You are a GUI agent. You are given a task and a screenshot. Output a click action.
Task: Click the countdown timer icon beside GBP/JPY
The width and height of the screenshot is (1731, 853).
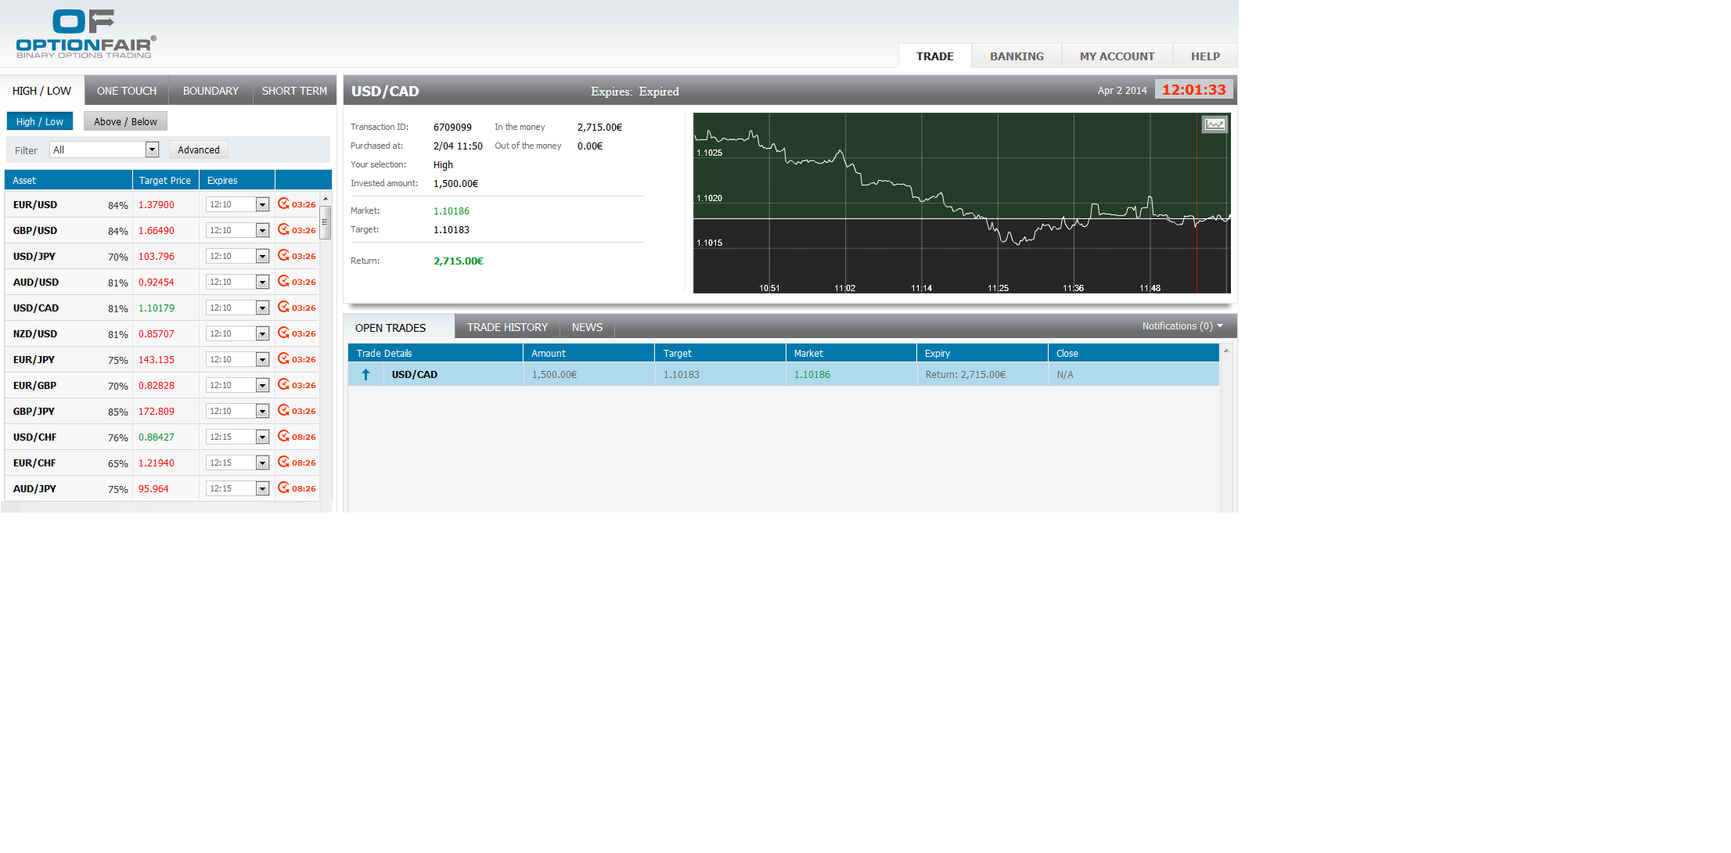coord(284,410)
